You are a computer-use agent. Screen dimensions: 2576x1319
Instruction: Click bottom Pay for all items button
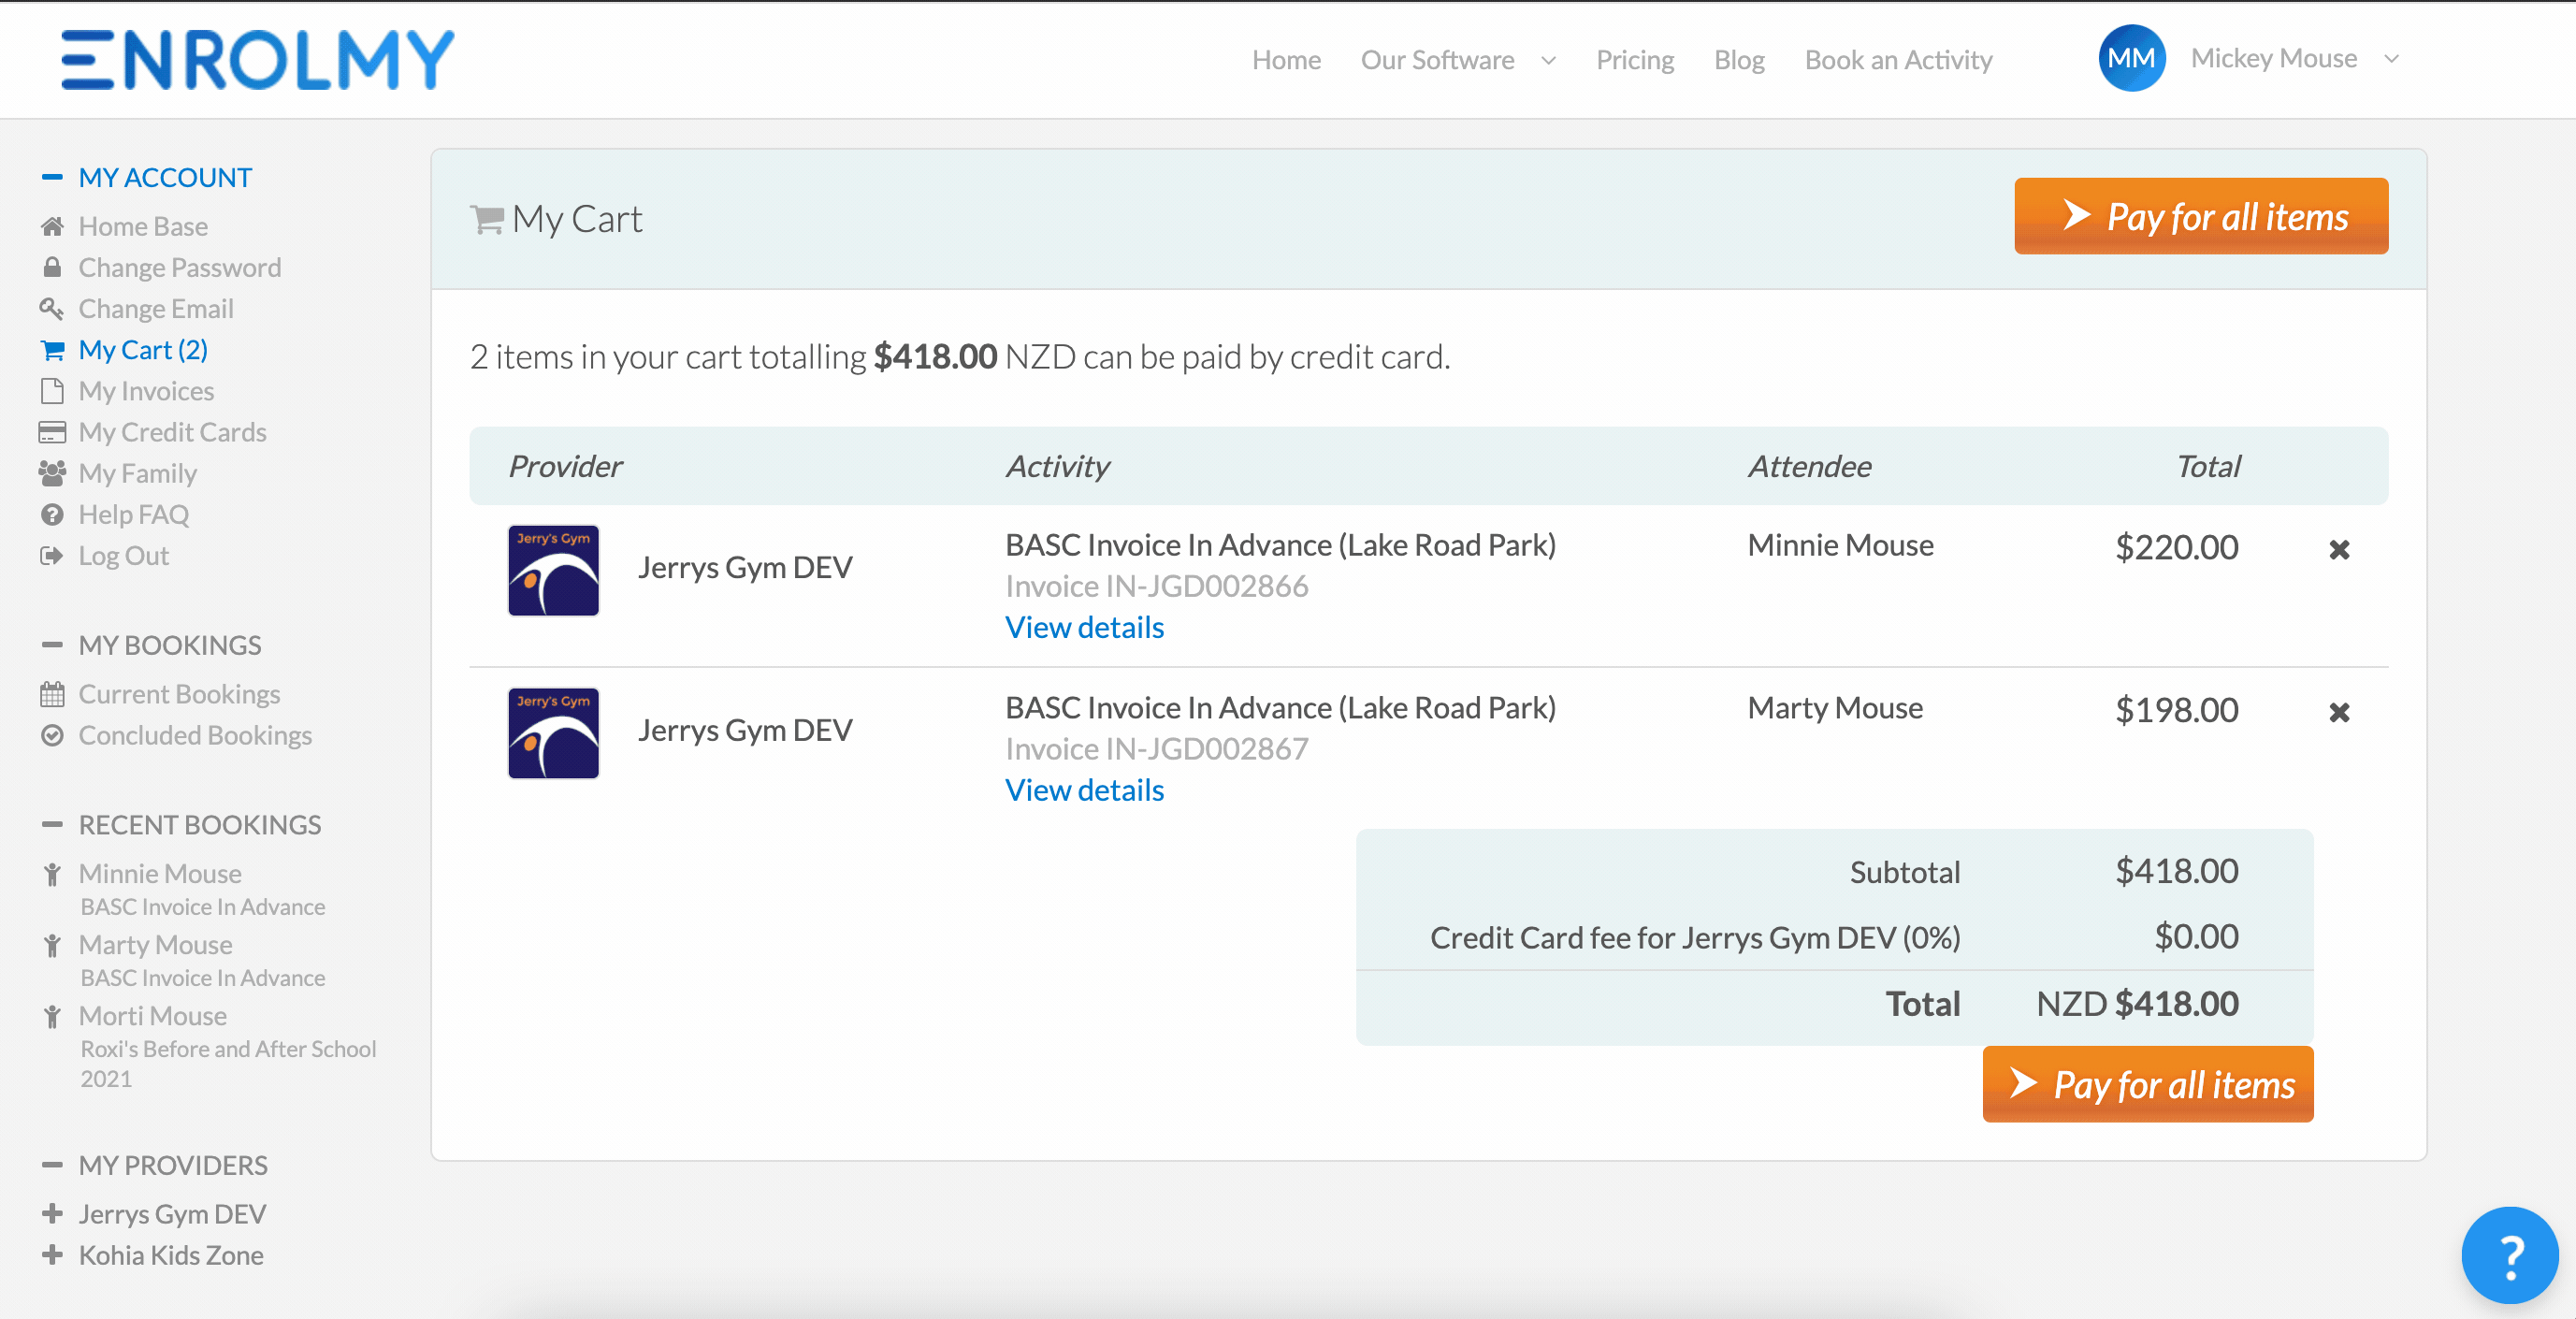(2148, 1084)
